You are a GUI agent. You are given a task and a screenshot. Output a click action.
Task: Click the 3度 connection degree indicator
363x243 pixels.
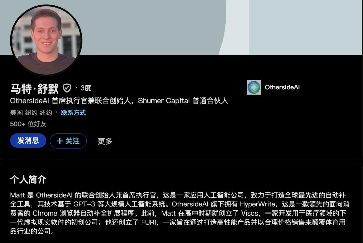86,88
